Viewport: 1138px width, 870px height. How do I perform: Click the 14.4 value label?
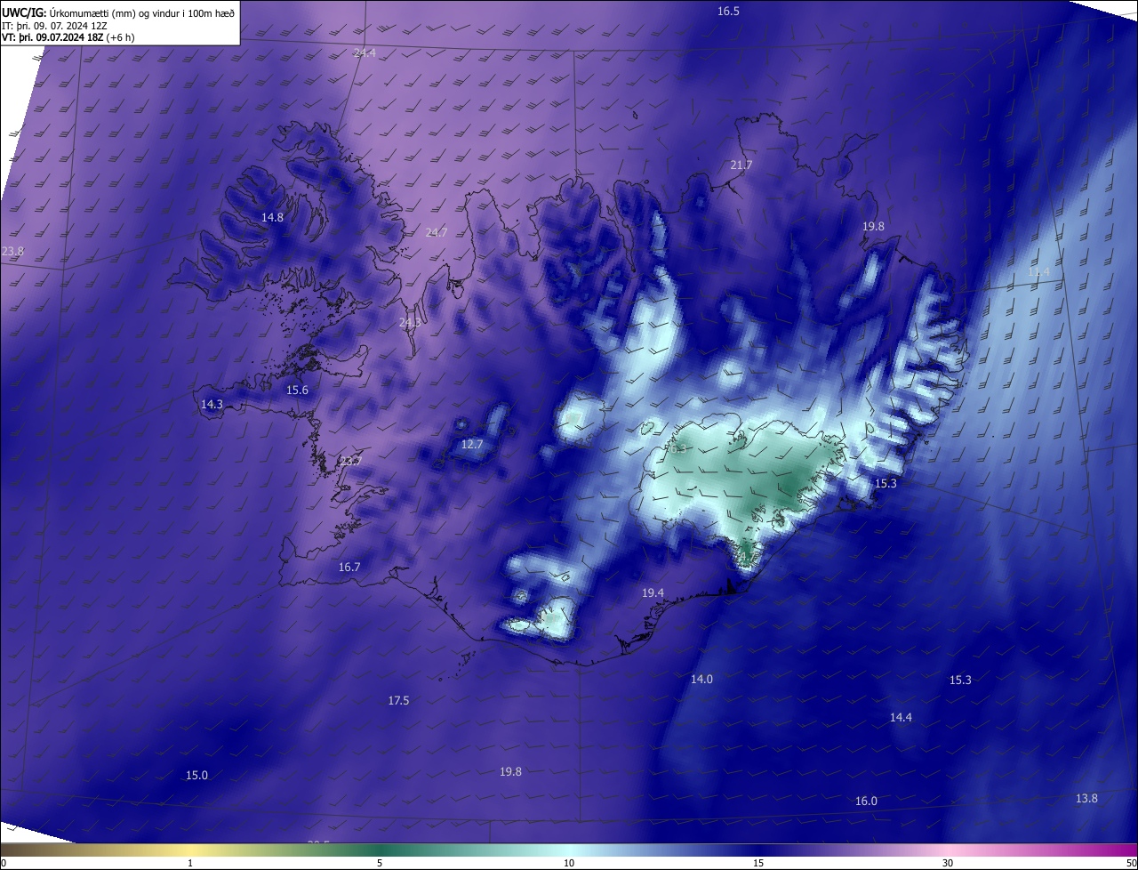[902, 718]
